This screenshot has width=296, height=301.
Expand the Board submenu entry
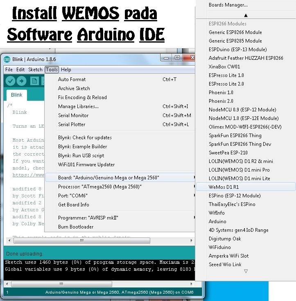click(120, 178)
